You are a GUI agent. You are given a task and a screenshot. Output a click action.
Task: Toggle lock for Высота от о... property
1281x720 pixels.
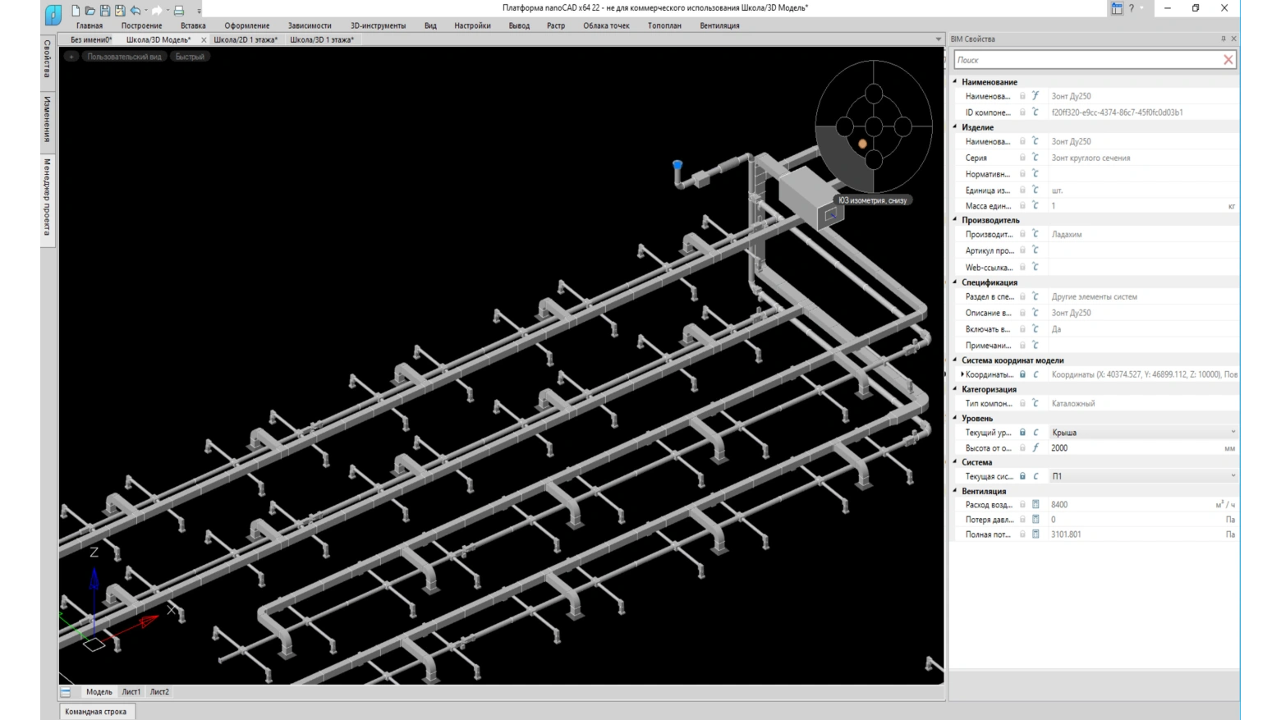(1022, 448)
